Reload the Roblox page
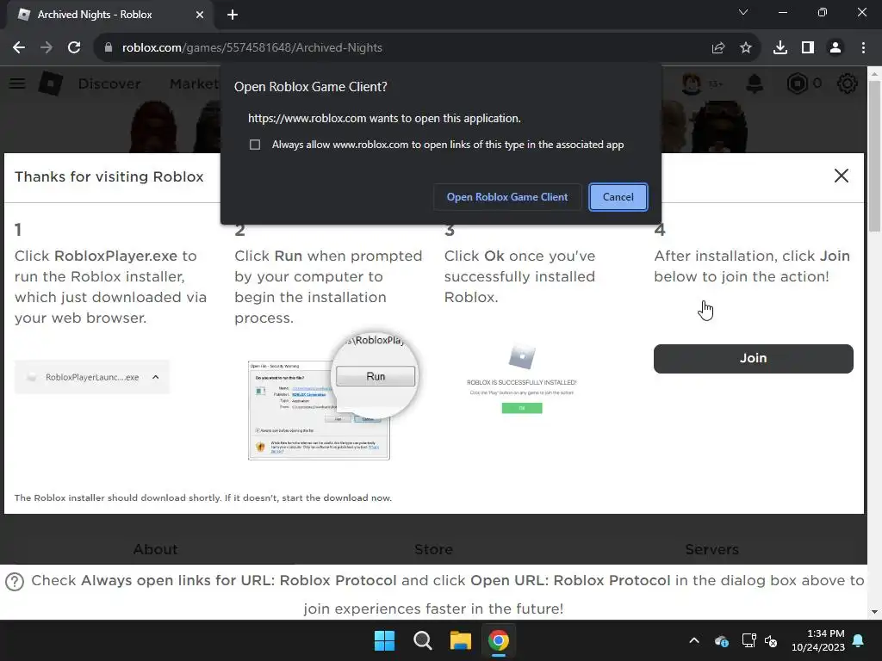This screenshot has width=882, height=661. [74, 48]
